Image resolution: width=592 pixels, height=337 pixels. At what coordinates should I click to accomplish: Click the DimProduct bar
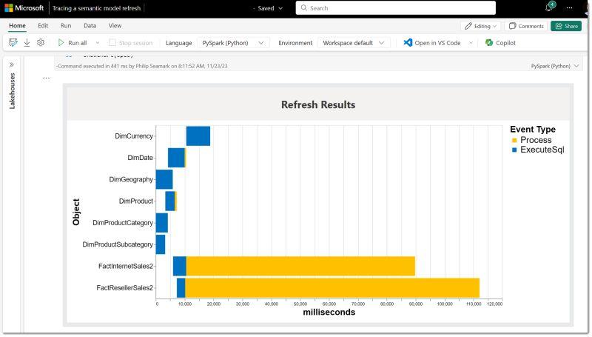pyautogui.click(x=172, y=201)
